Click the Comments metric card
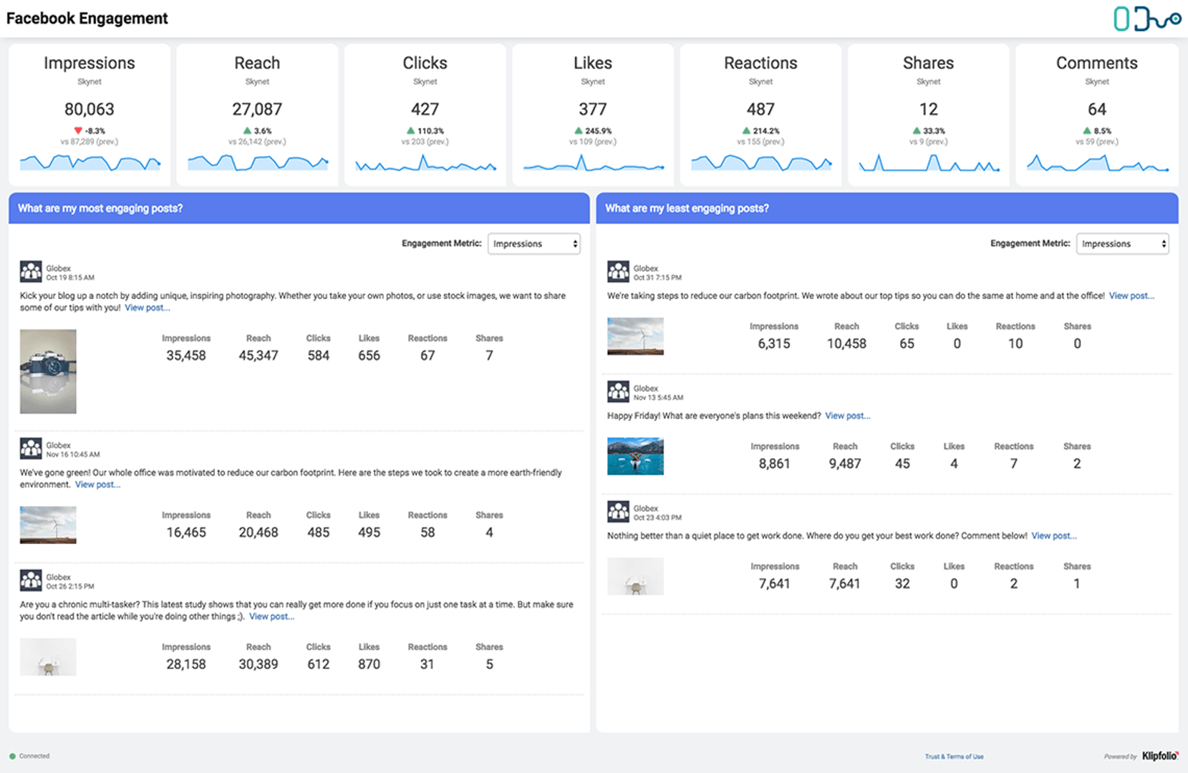1188x773 pixels. (1096, 115)
